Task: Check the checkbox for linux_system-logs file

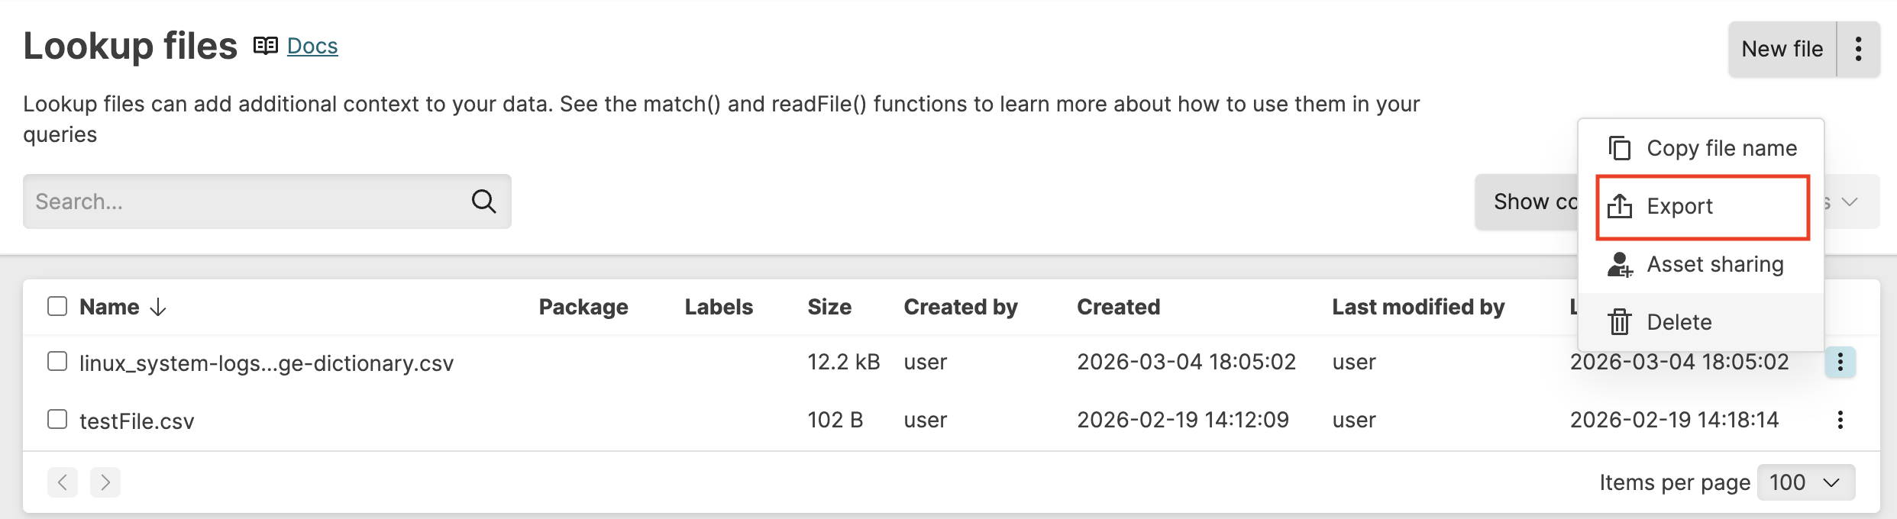Action: (57, 362)
